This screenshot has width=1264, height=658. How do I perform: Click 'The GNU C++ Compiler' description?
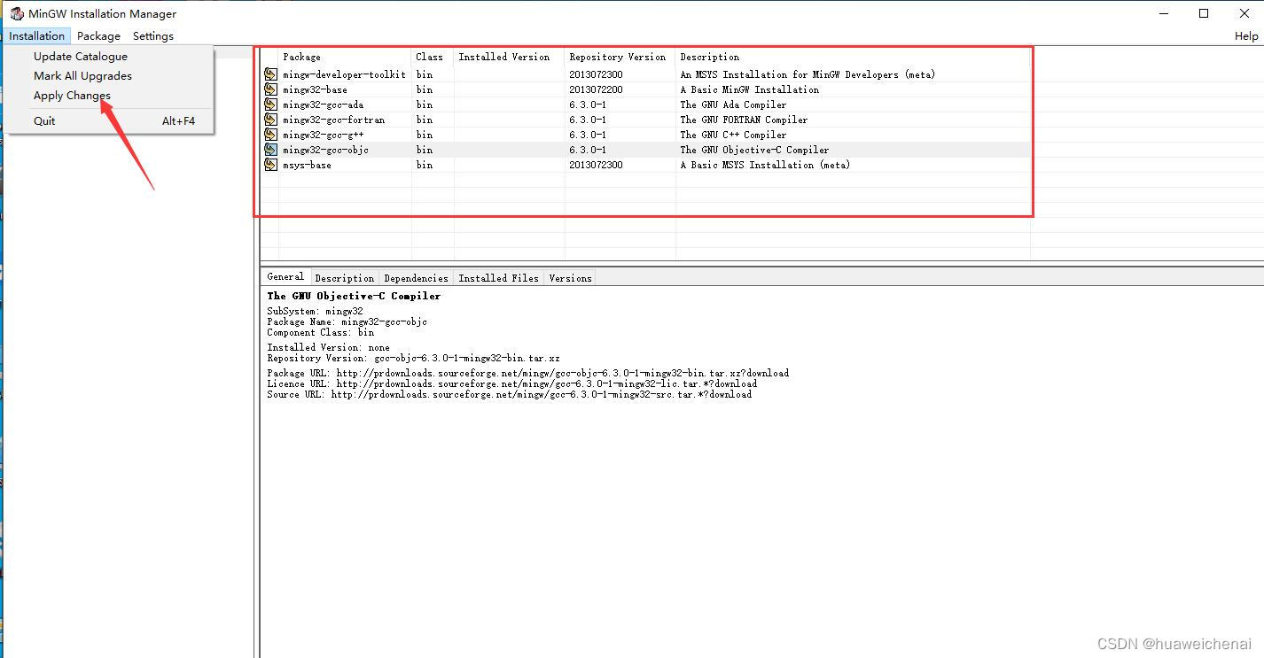(733, 135)
